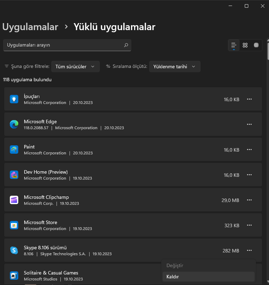Click the 29,0 MB Clipchamp size
The width and height of the screenshot is (269, 285).
pos(230,200)
